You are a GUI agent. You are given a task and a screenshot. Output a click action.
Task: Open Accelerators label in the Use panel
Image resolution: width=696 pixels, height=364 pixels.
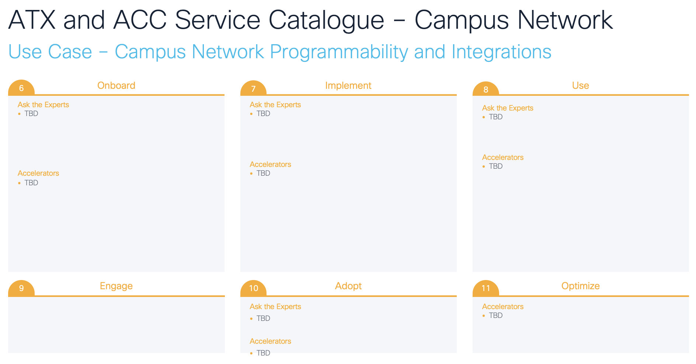tap(502, 157)
